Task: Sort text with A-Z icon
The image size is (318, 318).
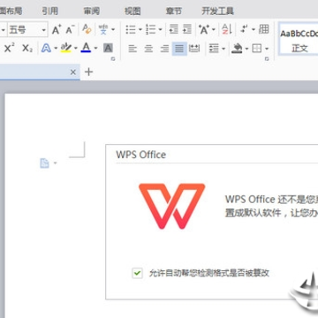Action: (227, 29)
